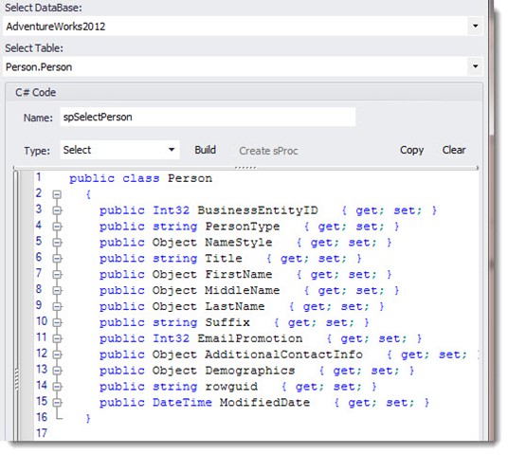Click into the Name field containing spSelectPerson
This screenshot has width=508, height=455.
(x=208, y=117)
